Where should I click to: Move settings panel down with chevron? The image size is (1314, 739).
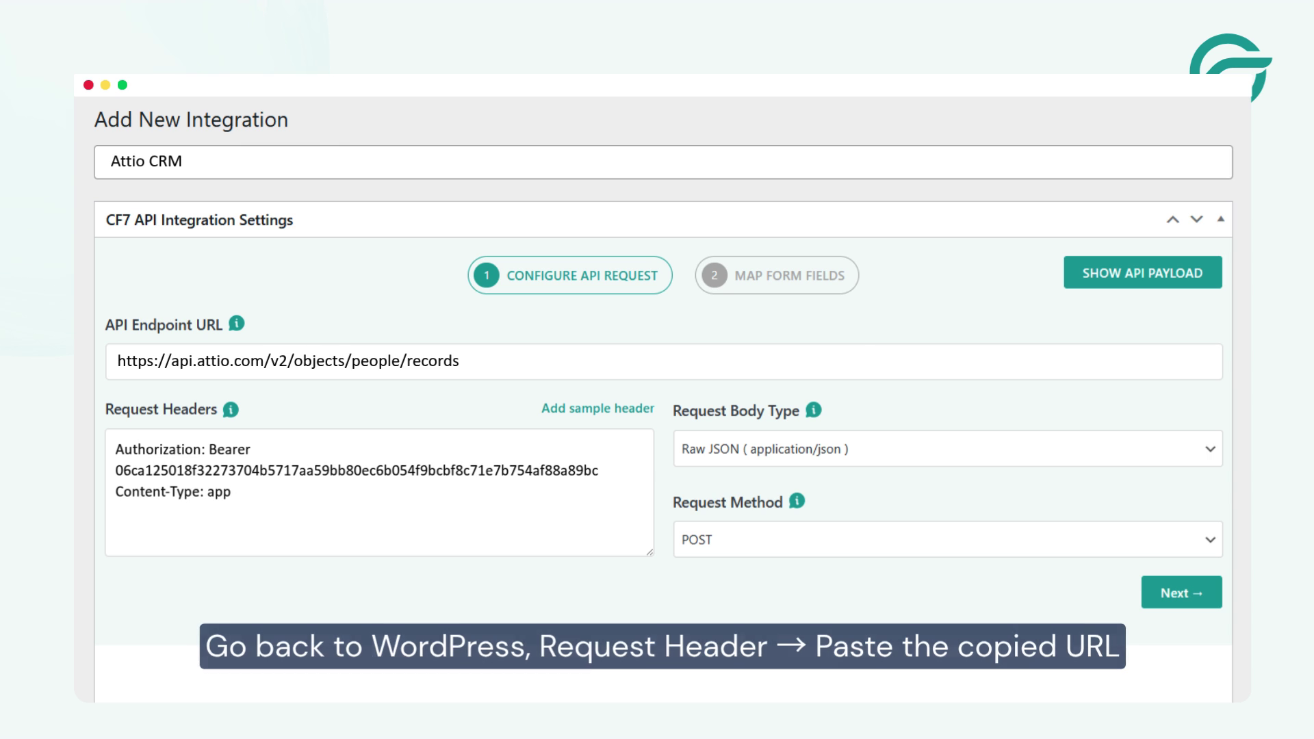pos(1196,220)
